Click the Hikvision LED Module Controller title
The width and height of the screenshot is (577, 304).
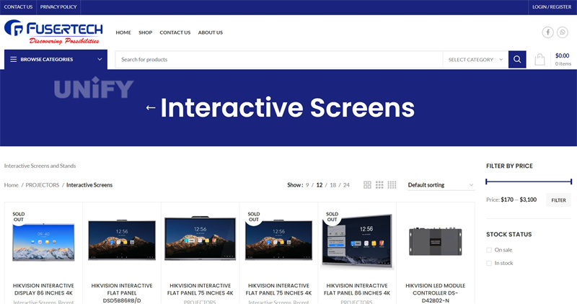tap(436, 293)
